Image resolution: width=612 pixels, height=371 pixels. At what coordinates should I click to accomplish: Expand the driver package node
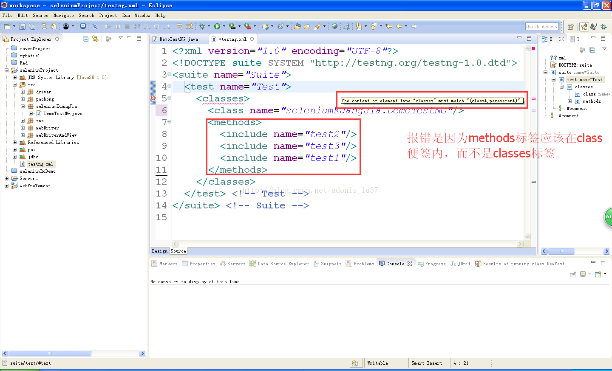(x=23, y=92)
